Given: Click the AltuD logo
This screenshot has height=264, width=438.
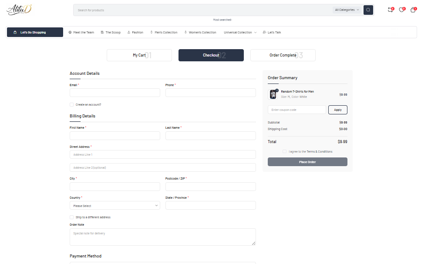Looking at the screenshot, I should [19, 10].
